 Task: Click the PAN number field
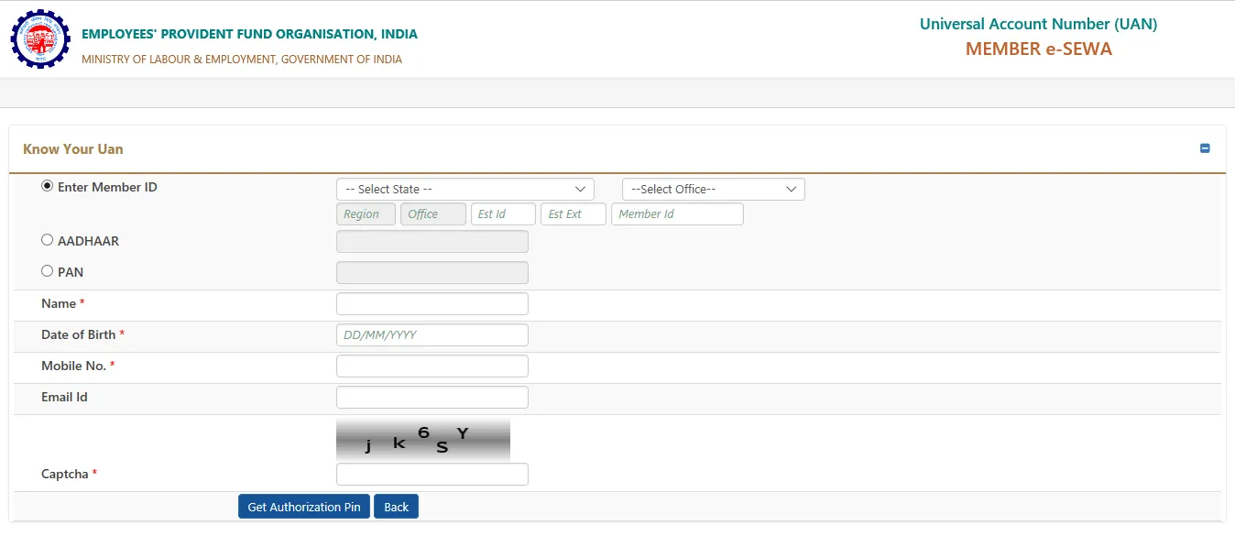(432, 273)
